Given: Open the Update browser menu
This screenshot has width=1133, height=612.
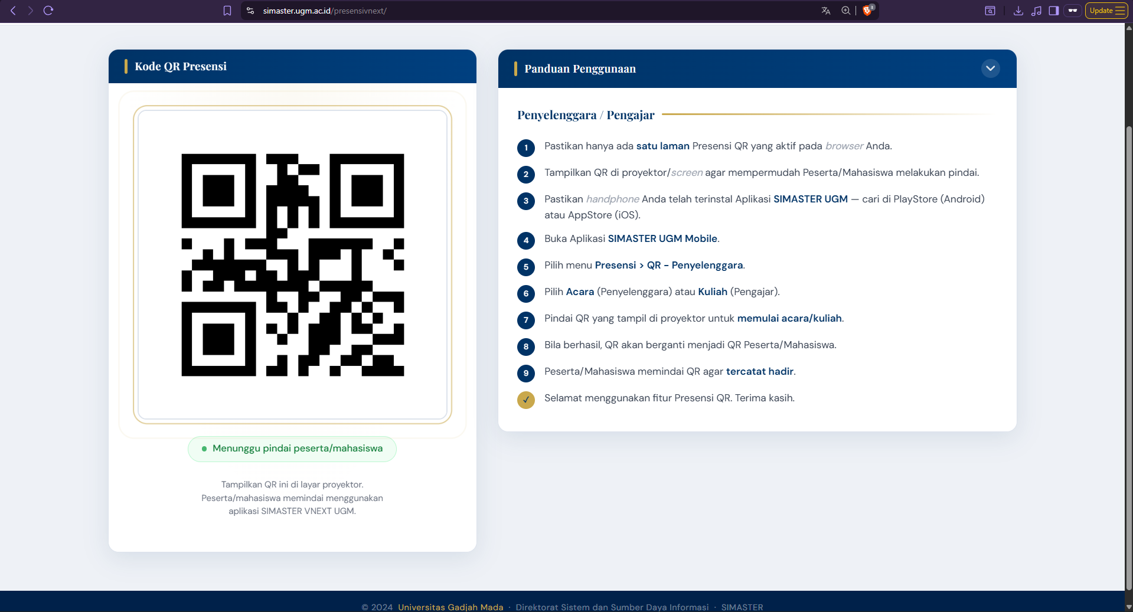Looking at the screenshot, I should click(x=1106, y=11).
